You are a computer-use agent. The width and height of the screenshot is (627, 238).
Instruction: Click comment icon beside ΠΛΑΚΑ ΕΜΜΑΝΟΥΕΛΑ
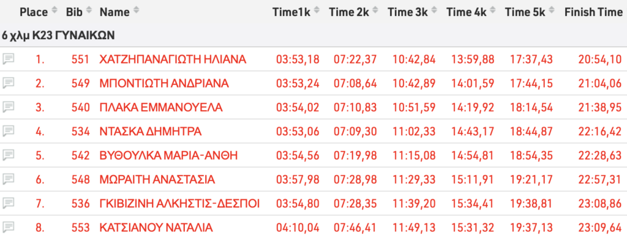pyautogui.click(x=9, y=107)
